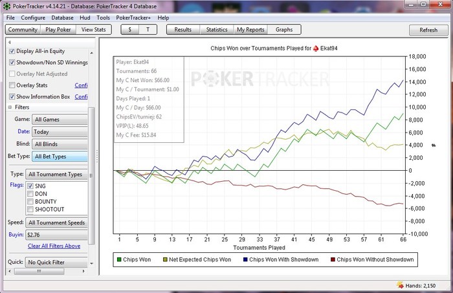Open the Graphs view

tap(284, 30)
